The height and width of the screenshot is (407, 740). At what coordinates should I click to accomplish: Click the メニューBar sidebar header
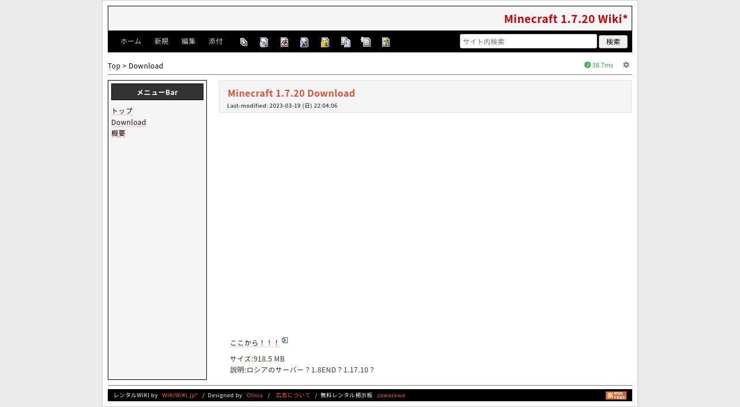[x=157, y=92]
